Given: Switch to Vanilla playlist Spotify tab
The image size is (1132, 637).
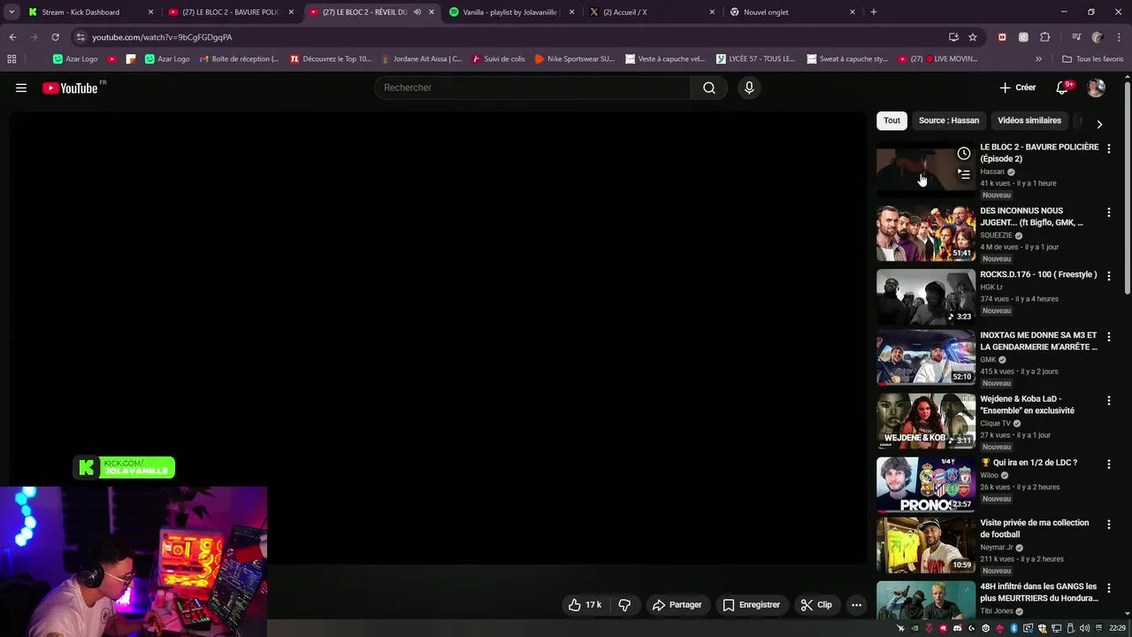Looking at the screenshot, I should coord(511,12).
